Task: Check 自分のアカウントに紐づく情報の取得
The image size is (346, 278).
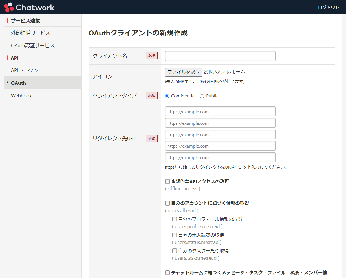Action: pyautogui.click(x=168, y=203)
